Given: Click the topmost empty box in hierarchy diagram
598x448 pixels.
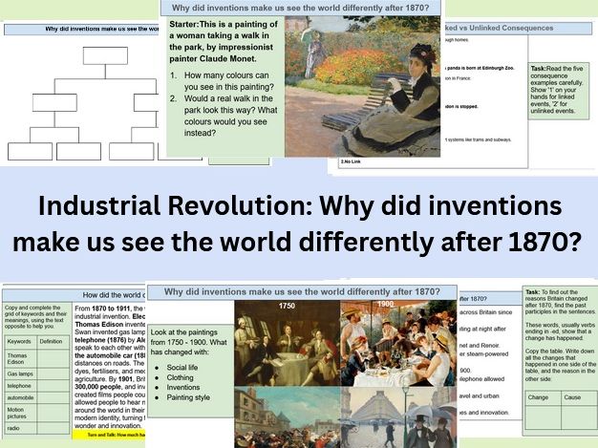Looking at the screenshot, I should 105,55.
